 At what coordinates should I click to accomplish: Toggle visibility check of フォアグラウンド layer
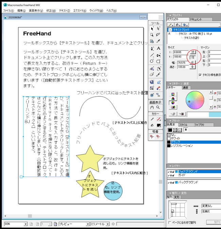point(168,172)
